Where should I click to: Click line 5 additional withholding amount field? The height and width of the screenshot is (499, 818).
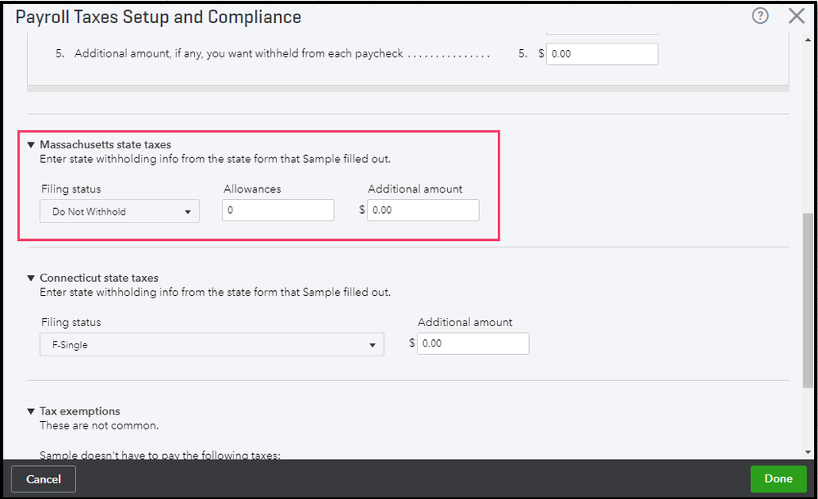(602, 54)
